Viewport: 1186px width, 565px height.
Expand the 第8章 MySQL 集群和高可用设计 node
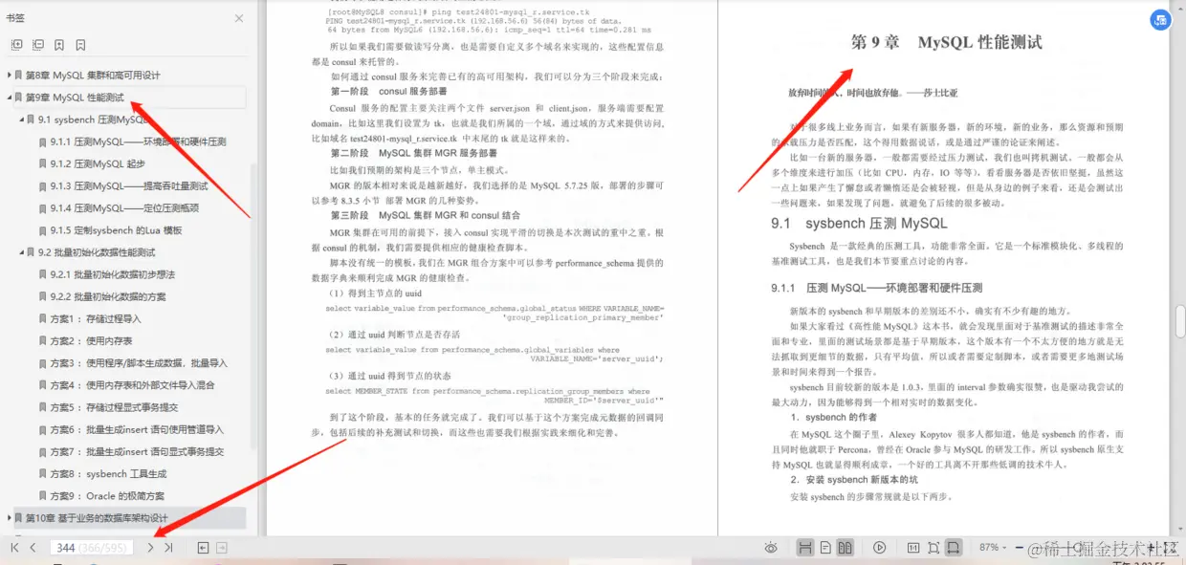point(11,75)
